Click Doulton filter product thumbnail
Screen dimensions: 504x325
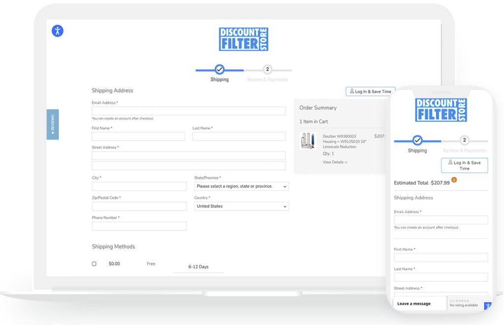[x=307, y=141]
